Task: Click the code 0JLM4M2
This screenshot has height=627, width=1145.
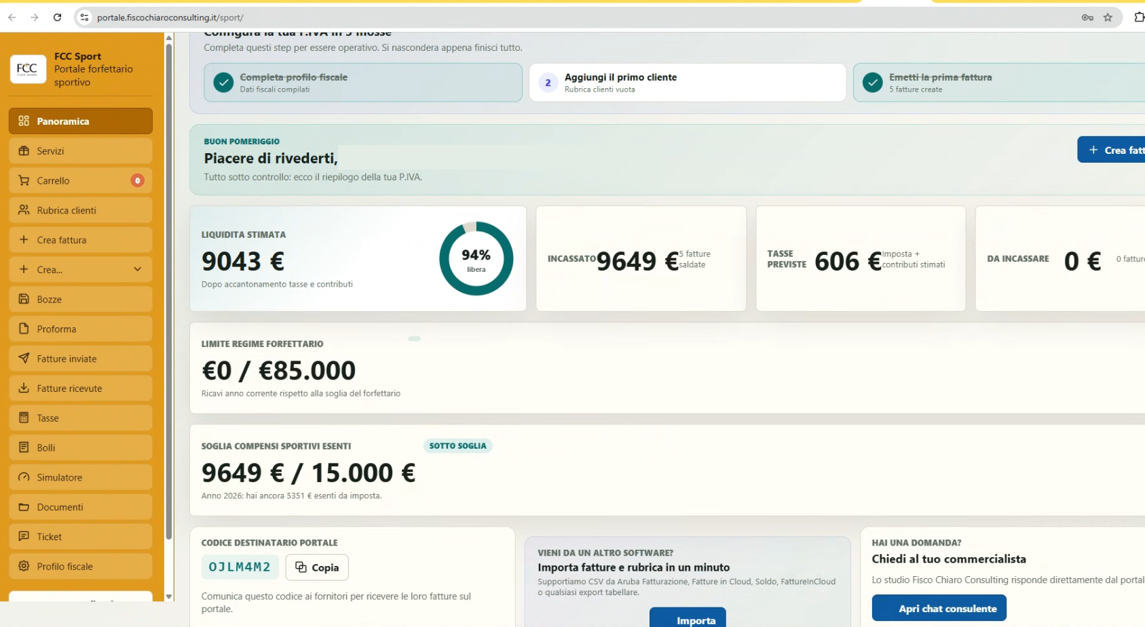Action: (x=240, y=567)
